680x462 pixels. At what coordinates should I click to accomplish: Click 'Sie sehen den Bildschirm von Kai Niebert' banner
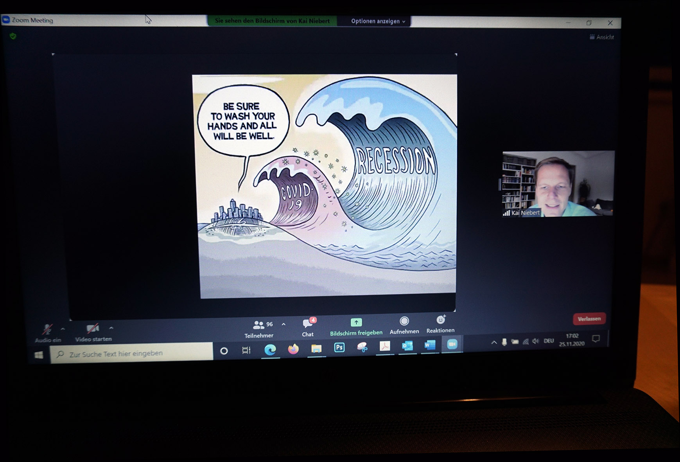point(272,21)
